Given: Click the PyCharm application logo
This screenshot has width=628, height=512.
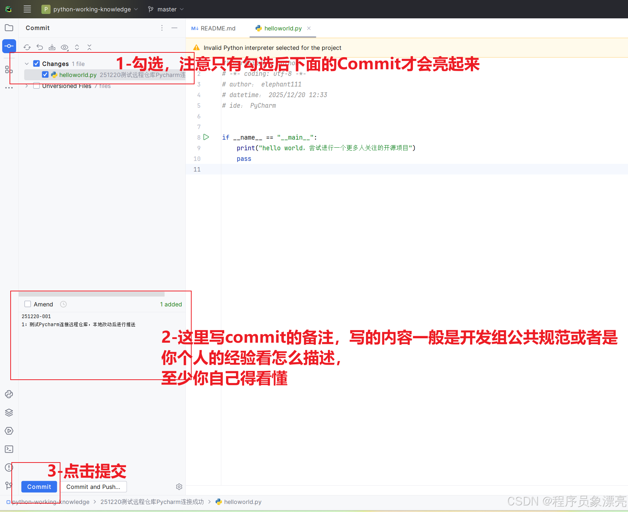Looking at the screenshot, I should coord(9,9).
